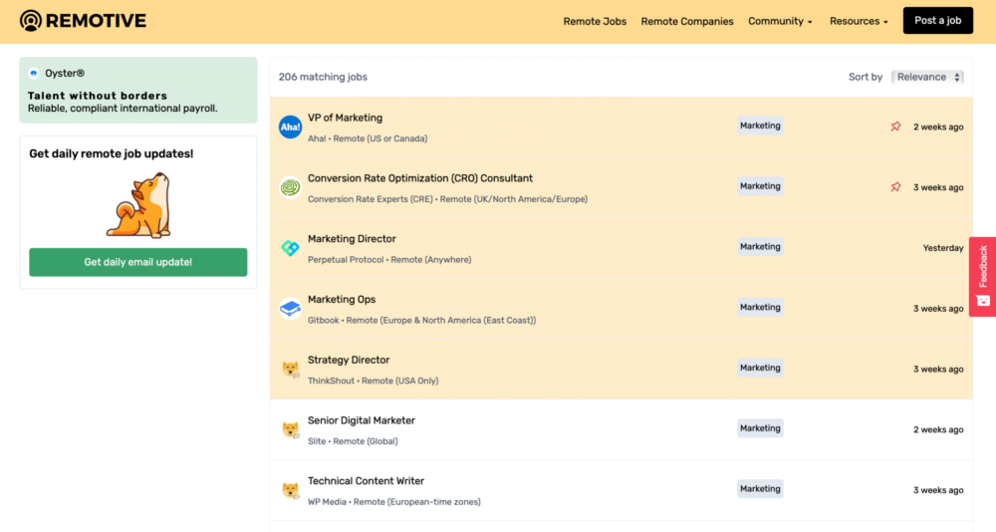Click Marketing tag on VP of Marketing row

point(760,126)
